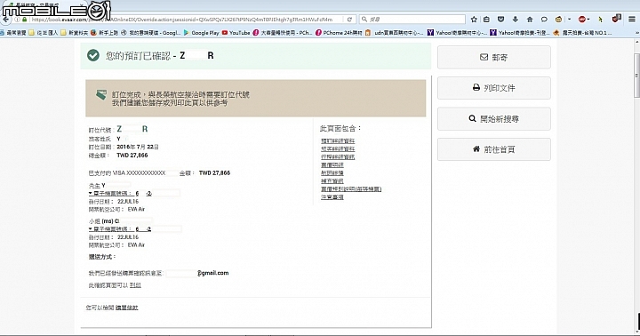The image size is (640, 336).
Task: Click the 列印文件 print button
Action: point(494,88)
